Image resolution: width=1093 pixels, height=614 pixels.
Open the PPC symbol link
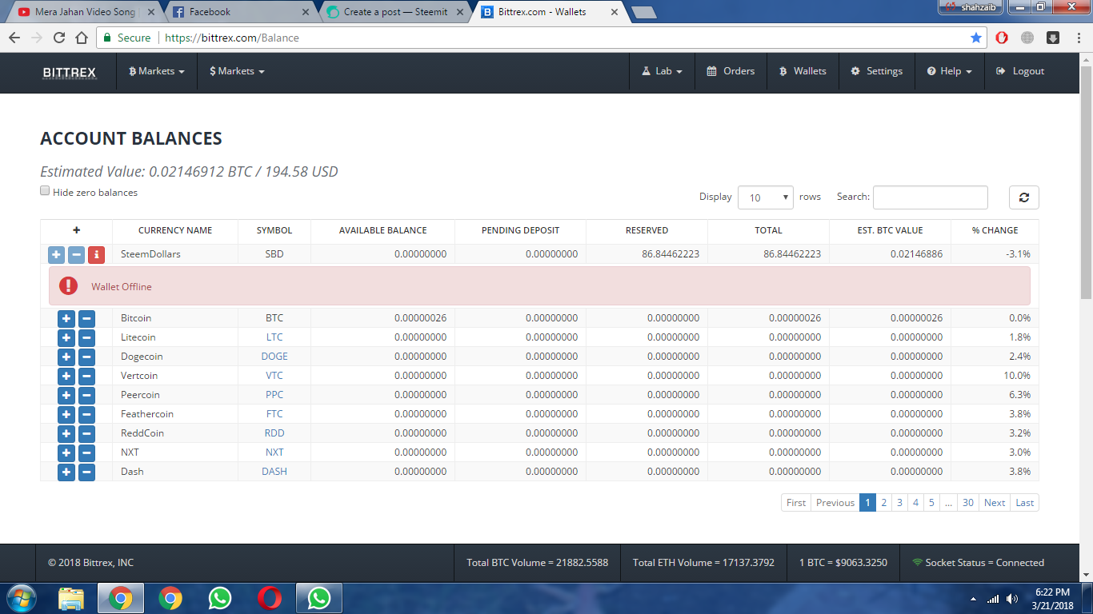[274, 395]
